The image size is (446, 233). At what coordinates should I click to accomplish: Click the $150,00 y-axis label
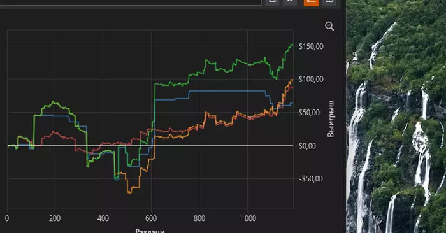click(x=311, y=46)
